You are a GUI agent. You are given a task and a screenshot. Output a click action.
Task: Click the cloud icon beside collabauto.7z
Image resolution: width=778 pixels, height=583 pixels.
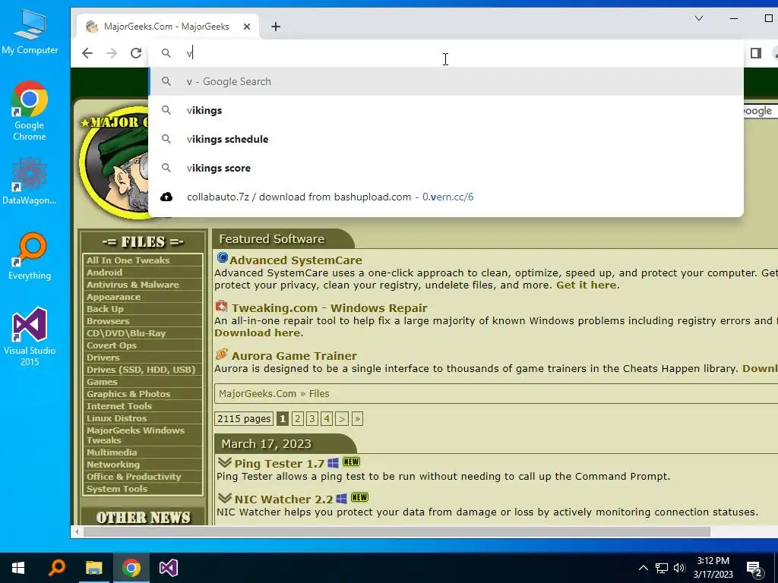(x=166, y=197)
